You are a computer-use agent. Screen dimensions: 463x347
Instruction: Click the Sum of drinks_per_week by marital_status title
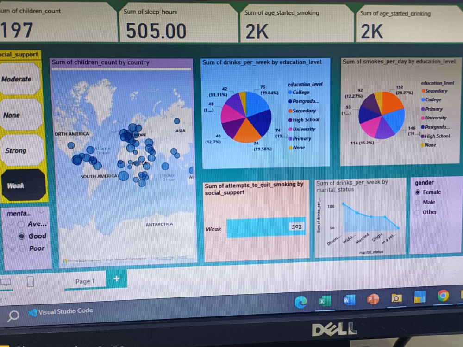coord(352,186)
